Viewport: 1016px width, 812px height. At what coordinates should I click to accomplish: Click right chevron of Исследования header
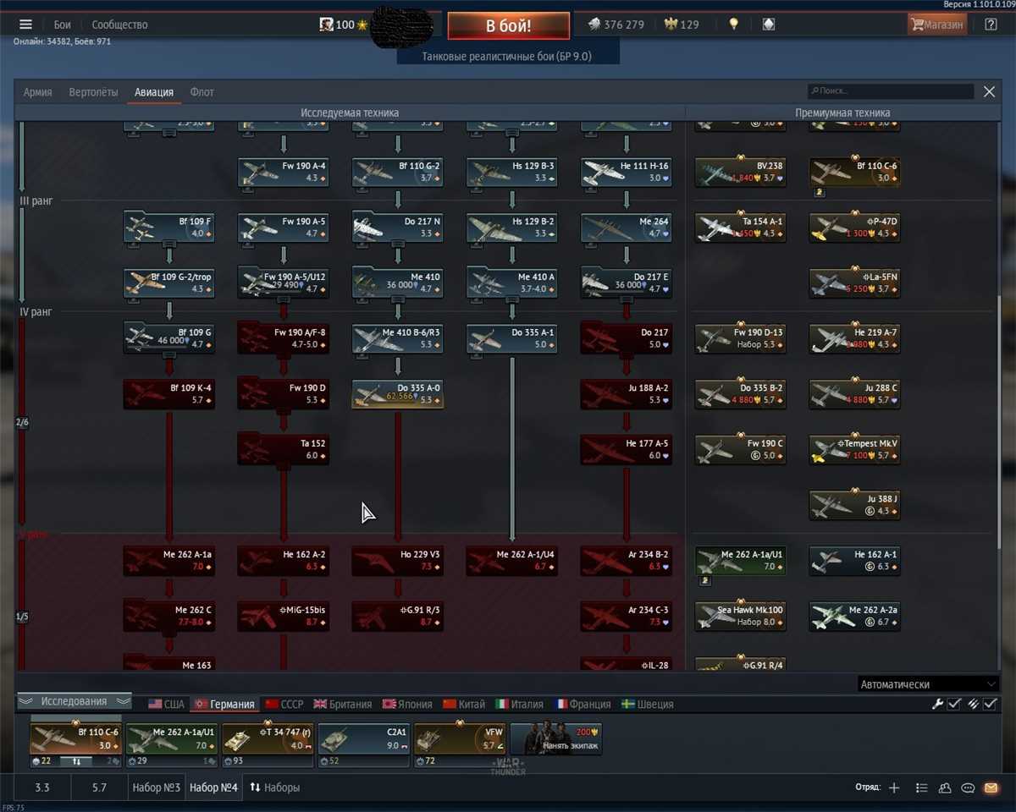(x=123, y=701)
